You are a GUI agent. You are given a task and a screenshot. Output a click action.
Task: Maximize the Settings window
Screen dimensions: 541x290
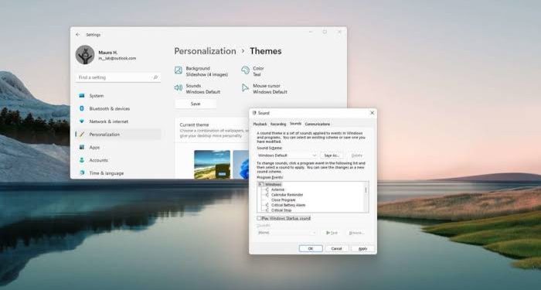pos(325,32)
